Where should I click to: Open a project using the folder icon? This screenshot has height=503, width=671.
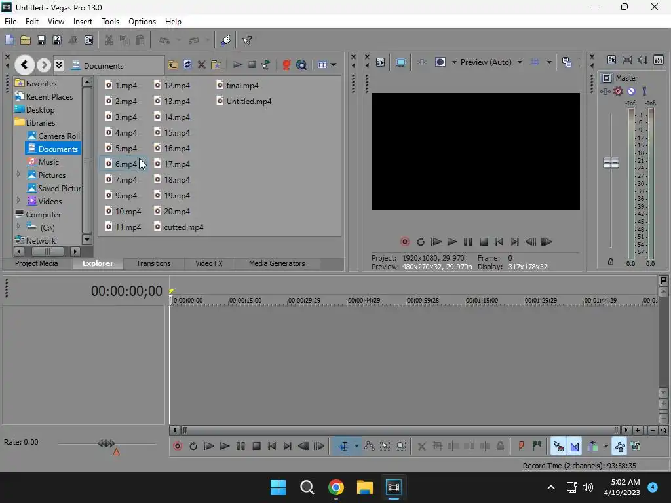26,40
